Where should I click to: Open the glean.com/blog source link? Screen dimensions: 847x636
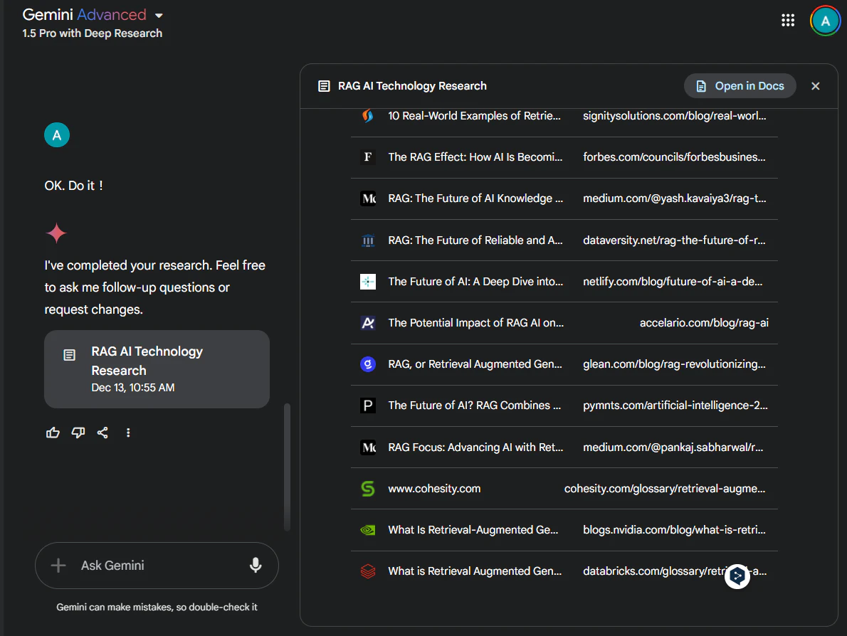pyautogui.click(x=674, y=364)
